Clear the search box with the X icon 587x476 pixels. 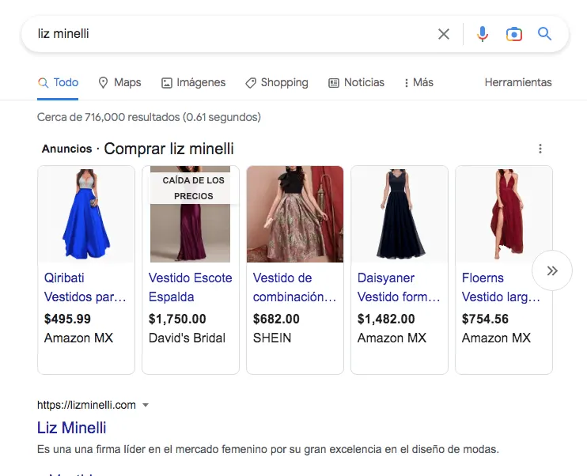[444, 34]
